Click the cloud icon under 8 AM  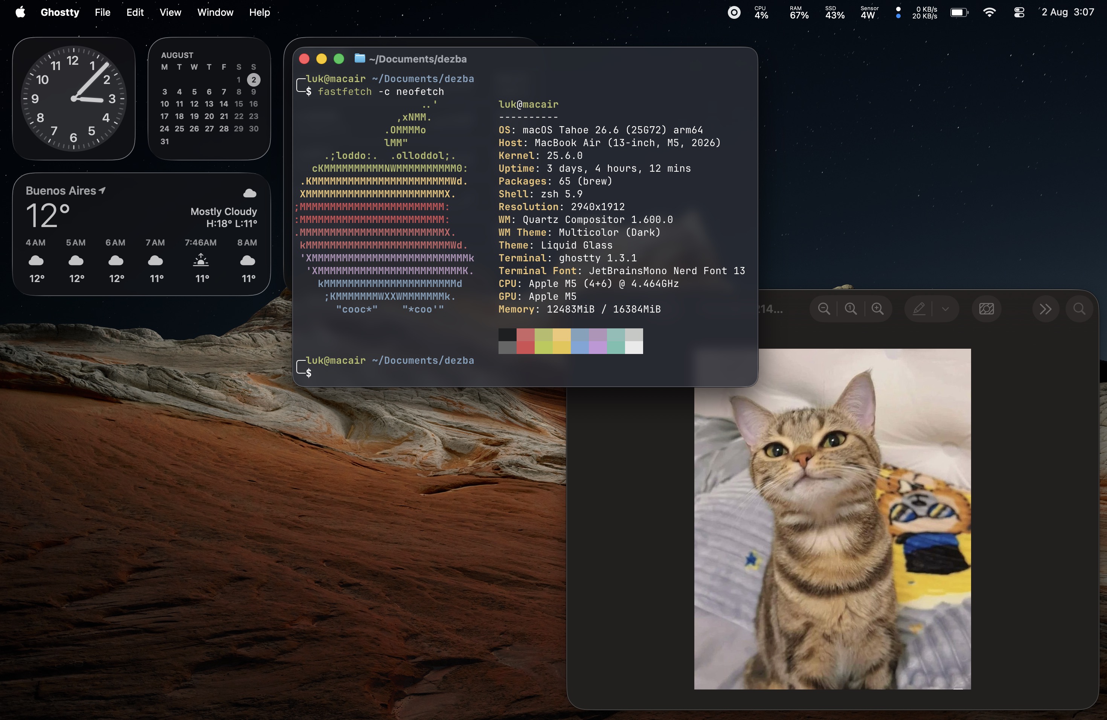247,261
